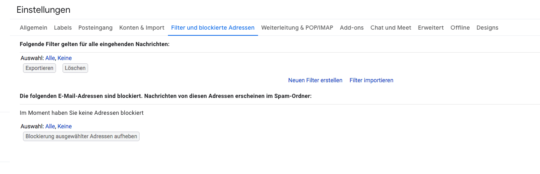Click the Neuen Filter erstellen link
The image size is (540, 174).
pos(315,80)
